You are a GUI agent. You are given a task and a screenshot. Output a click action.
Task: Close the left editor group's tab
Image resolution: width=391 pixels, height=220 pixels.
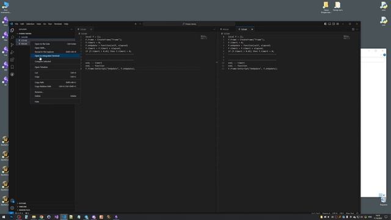[x=91, y=29]
